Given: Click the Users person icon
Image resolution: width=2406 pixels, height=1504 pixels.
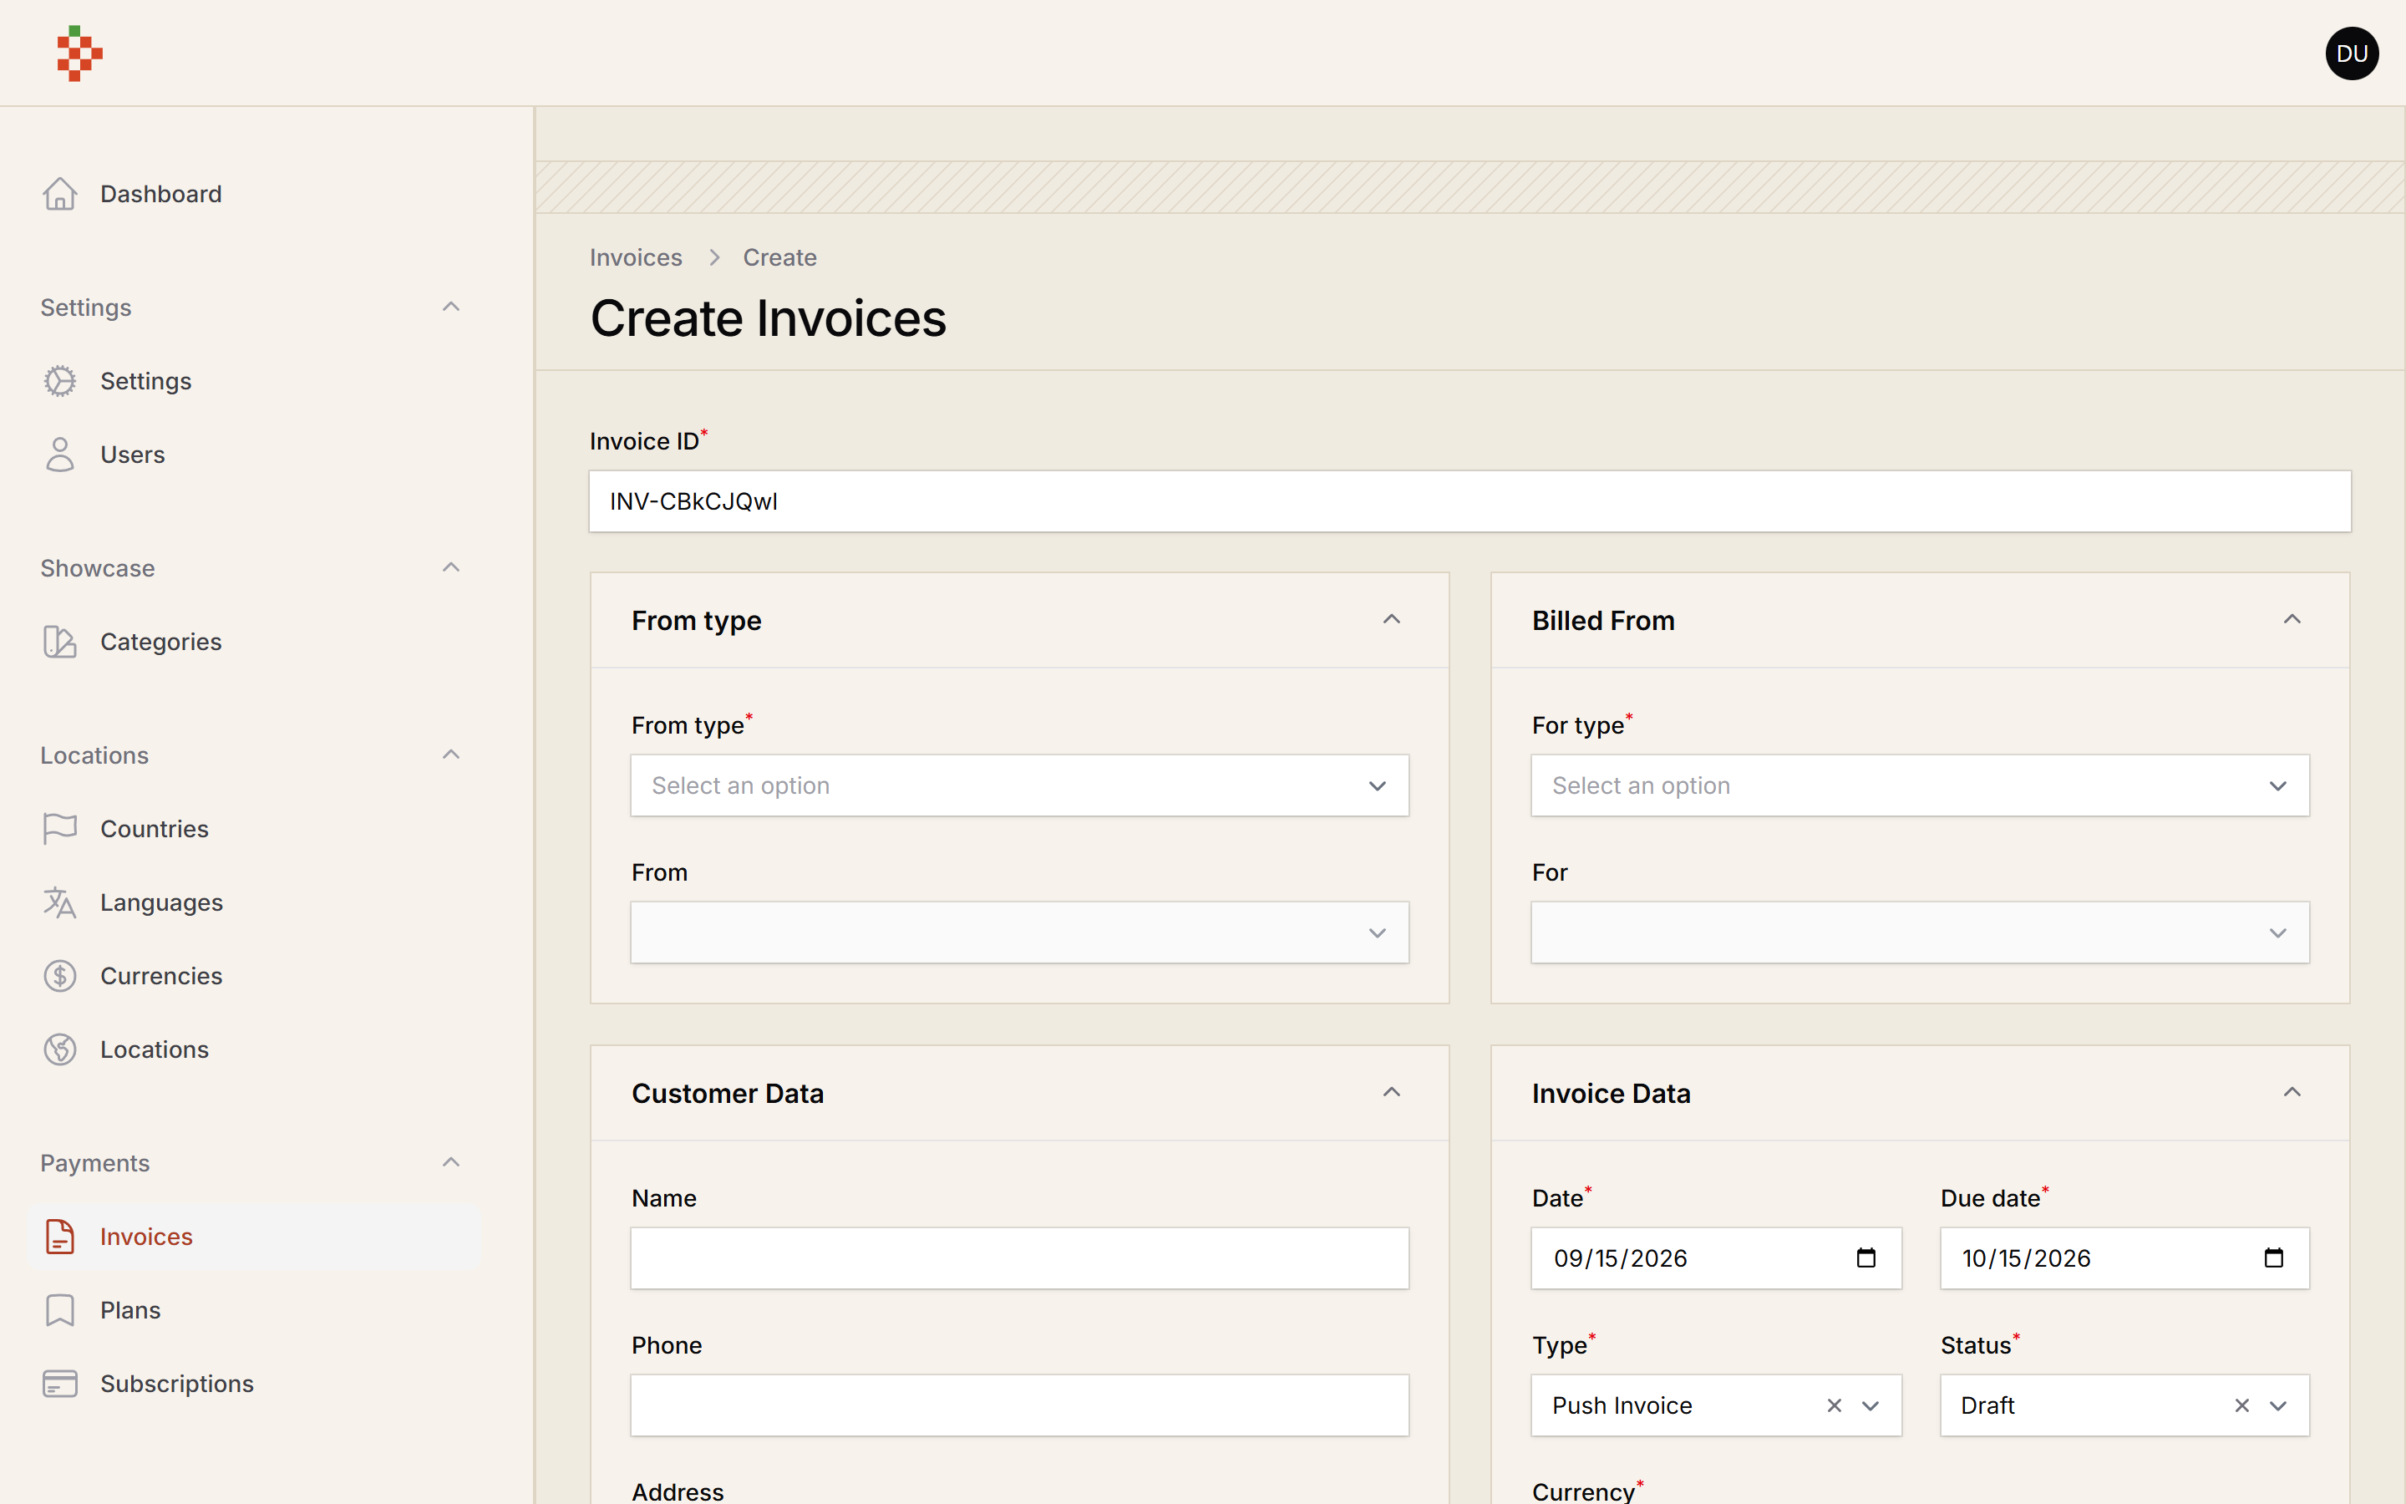Looking at the screenshot, I should pyautogui.click(x=59, y=455).
